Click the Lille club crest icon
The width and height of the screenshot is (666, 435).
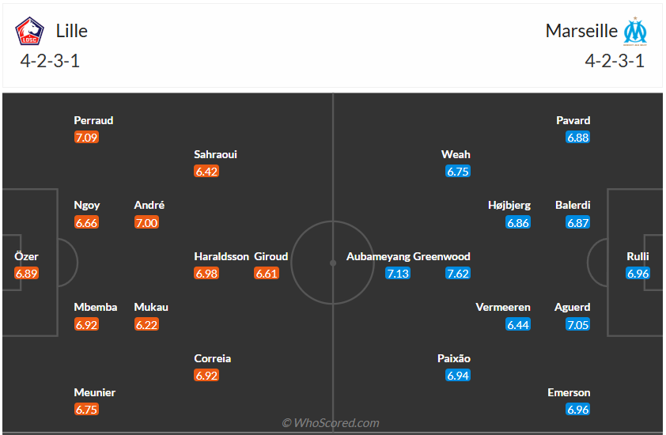coord(30,32)
